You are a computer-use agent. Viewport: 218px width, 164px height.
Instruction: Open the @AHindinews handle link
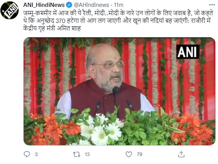coord(91,5)
